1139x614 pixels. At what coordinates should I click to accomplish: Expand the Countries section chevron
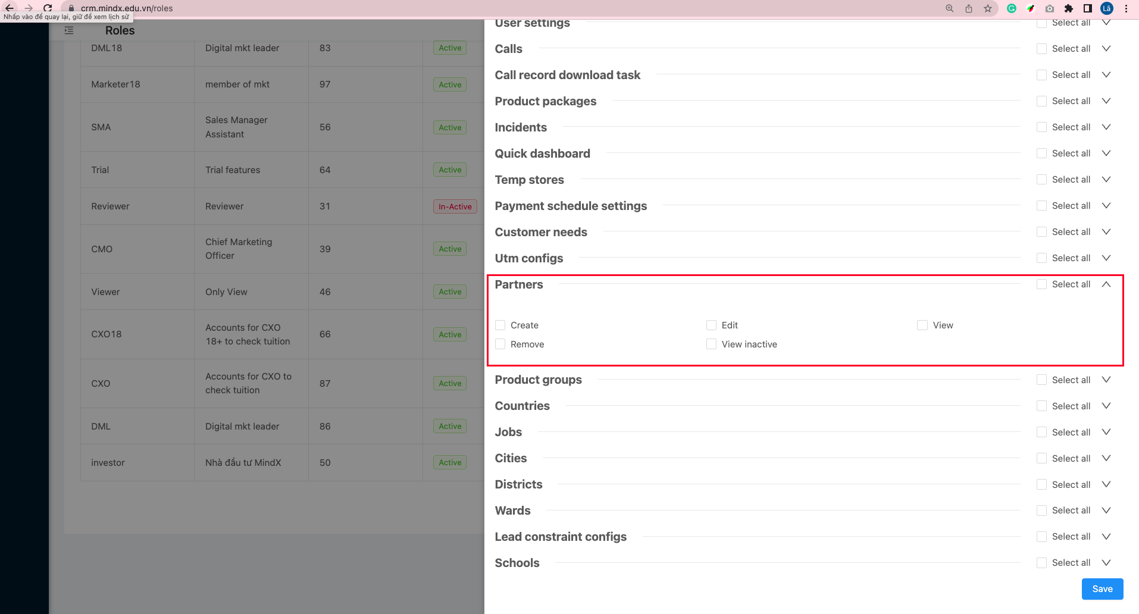pos(1106,406)
